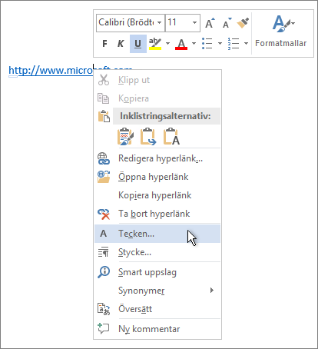Viewport: 318px width, 349px height.
Task: Expand the bullet list style dropdown
Action: 220,43
